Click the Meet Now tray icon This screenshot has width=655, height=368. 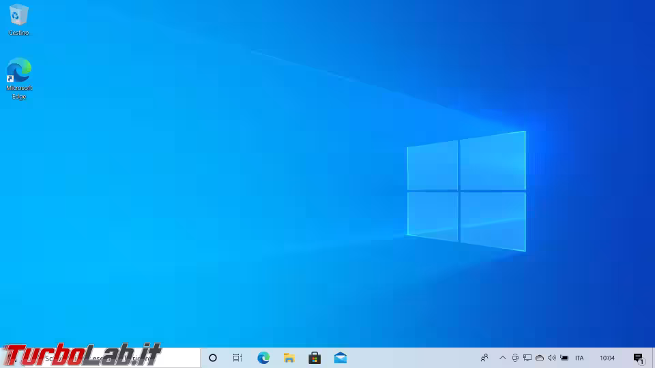point(515,358)
